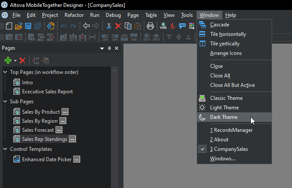Image resolution: width=292 pixels, height=188 pixels.
Task: Click the Window menu header
Action: pos(209,15)
